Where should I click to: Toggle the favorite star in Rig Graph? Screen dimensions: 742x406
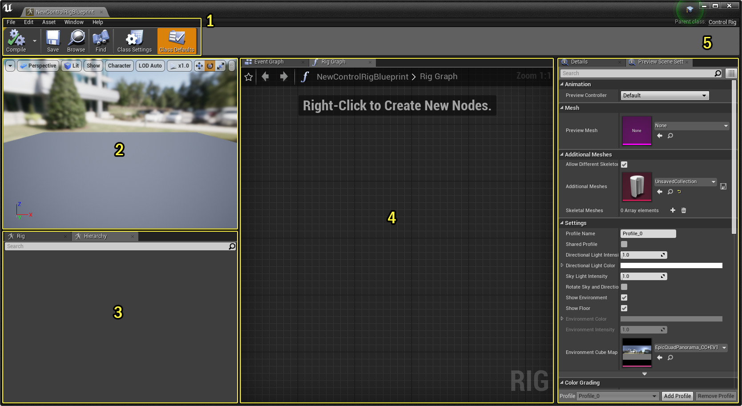pos(248,76)
